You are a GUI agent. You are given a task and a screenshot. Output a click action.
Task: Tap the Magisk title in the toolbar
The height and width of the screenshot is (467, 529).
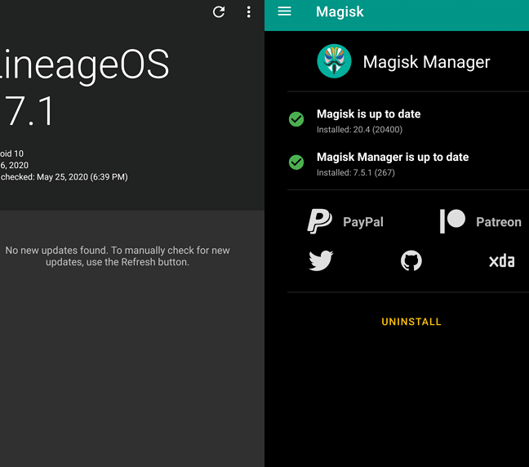tap(340, 12)
